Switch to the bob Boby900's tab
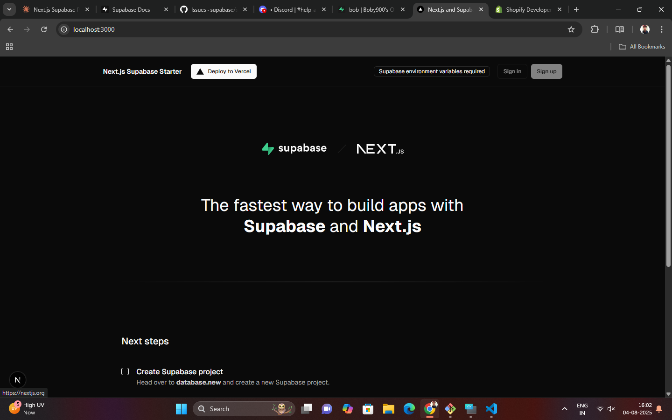Image resolution: width=672 pixels, height=420 pixels. [371, 9]
